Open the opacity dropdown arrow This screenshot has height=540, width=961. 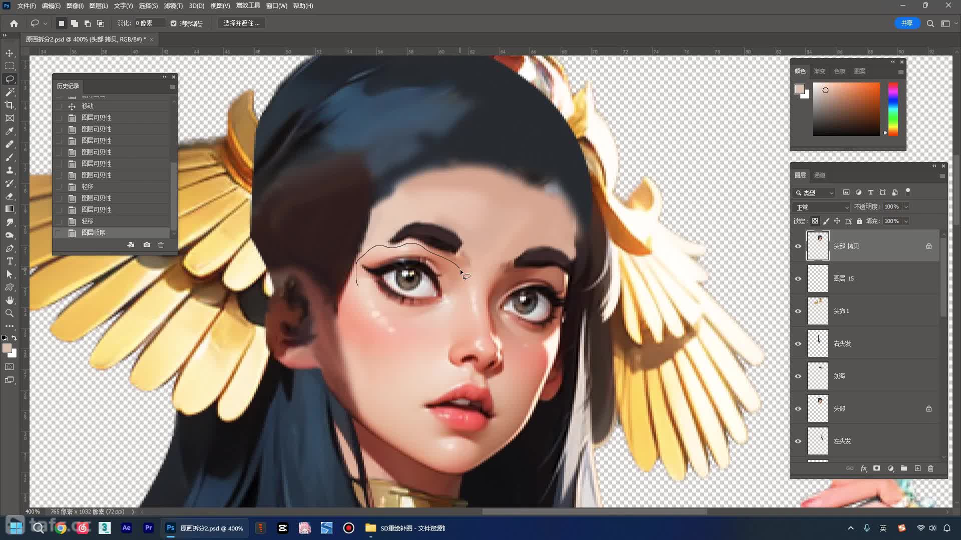(906, 206)
